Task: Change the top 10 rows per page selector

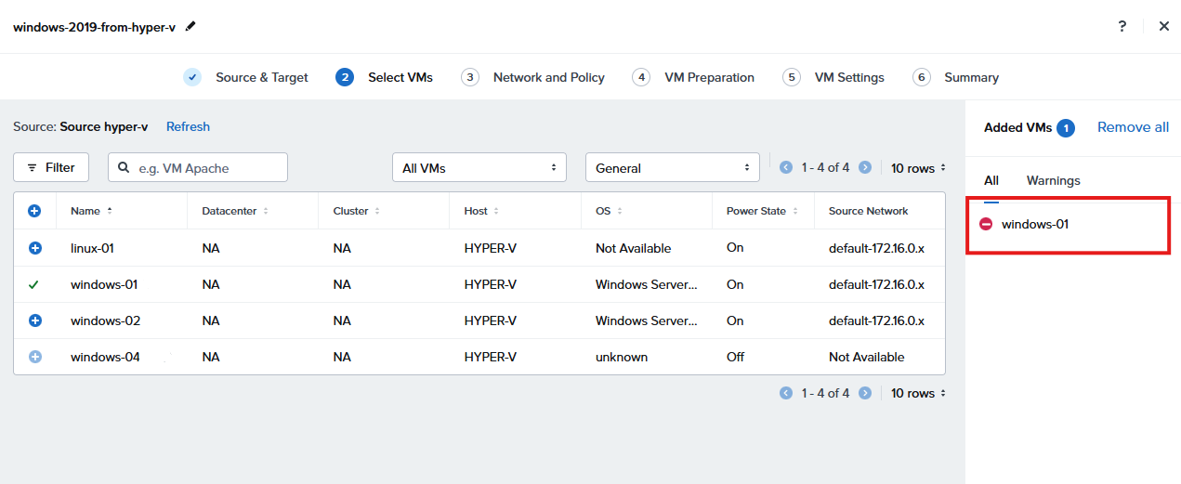Action: [918, 168]
